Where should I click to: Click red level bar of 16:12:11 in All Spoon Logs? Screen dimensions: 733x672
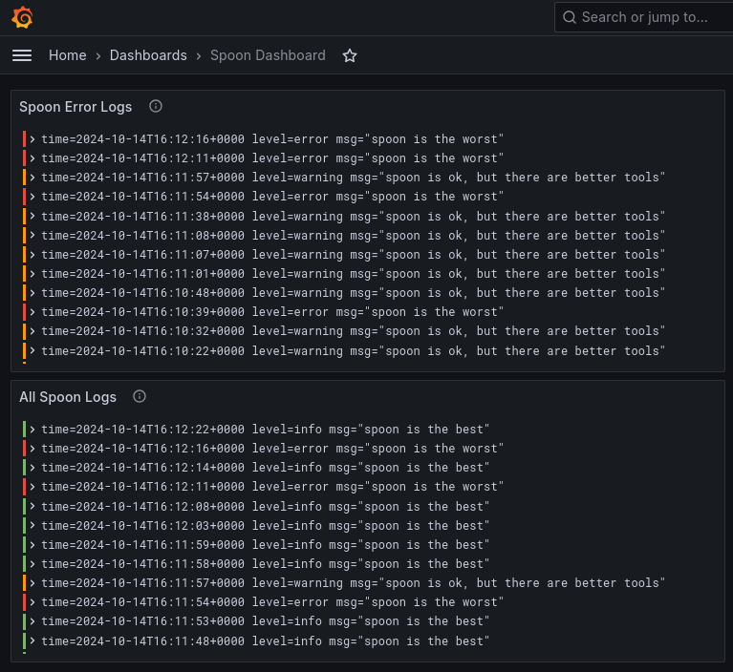coord(24,487)
